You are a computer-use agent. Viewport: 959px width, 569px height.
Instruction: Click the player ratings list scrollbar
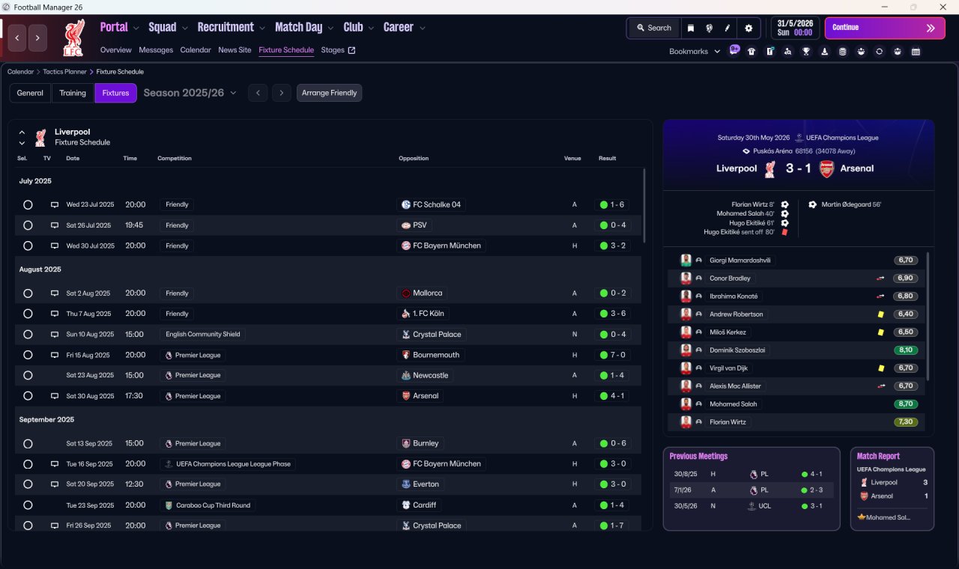point(928,316)
